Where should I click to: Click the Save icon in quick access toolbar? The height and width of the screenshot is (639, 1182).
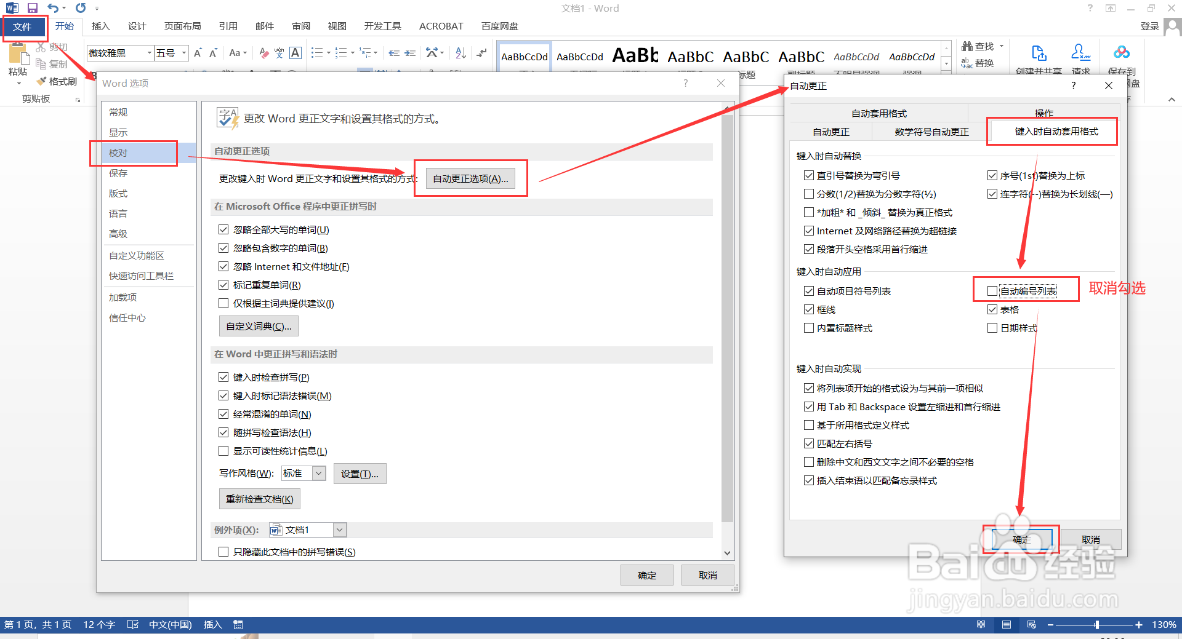33,8
